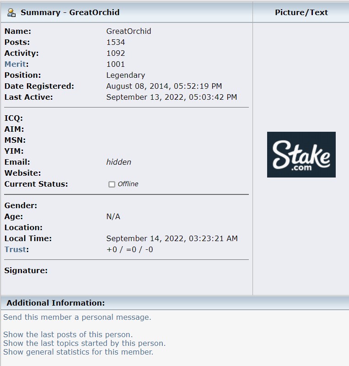349x366 pixels.
Task: Click the Current Status label
Action: click(x=36, y=184)
